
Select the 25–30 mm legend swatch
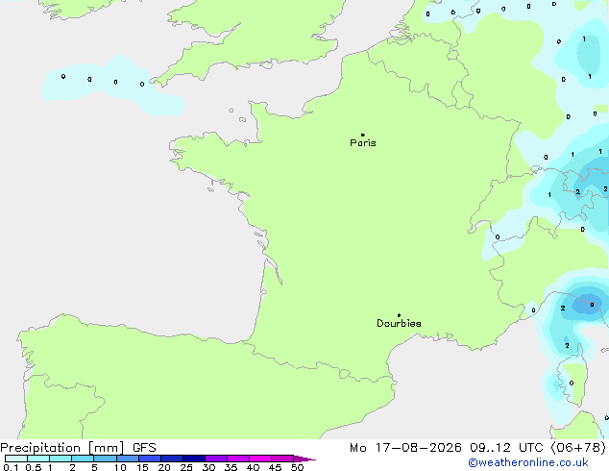click(194, 459)
